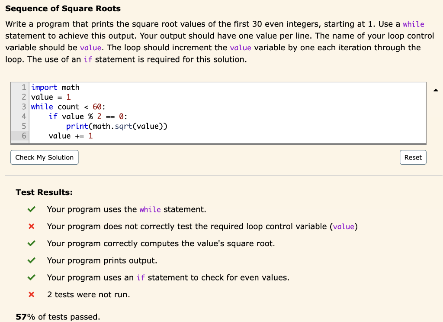Collapse the code editor with the up arrow
The height and width of the screenshot is (322, 443).
[x=436, y=90]
